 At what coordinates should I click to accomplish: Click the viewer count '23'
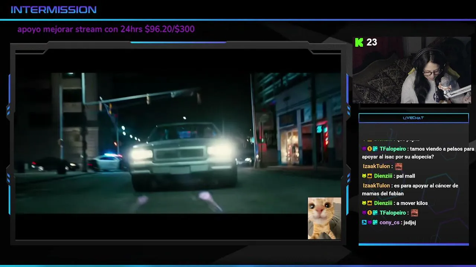pos(372,42)
